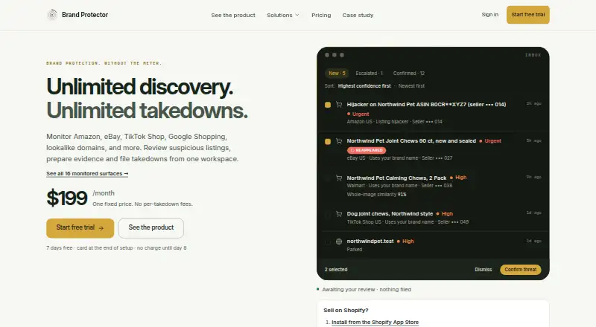Screen dimensions: 596x327
Task: Click the INBOX label in mock window
Action: pyautogui.click(x=533, y=55)
